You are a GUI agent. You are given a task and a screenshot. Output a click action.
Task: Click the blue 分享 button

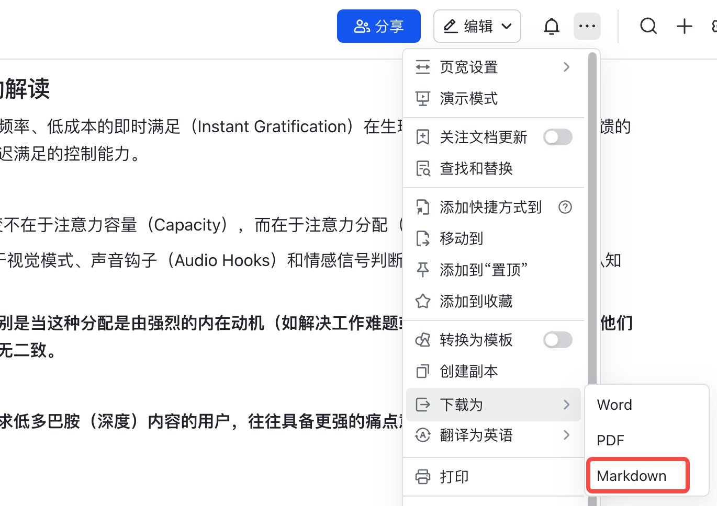tap(379, 26)
